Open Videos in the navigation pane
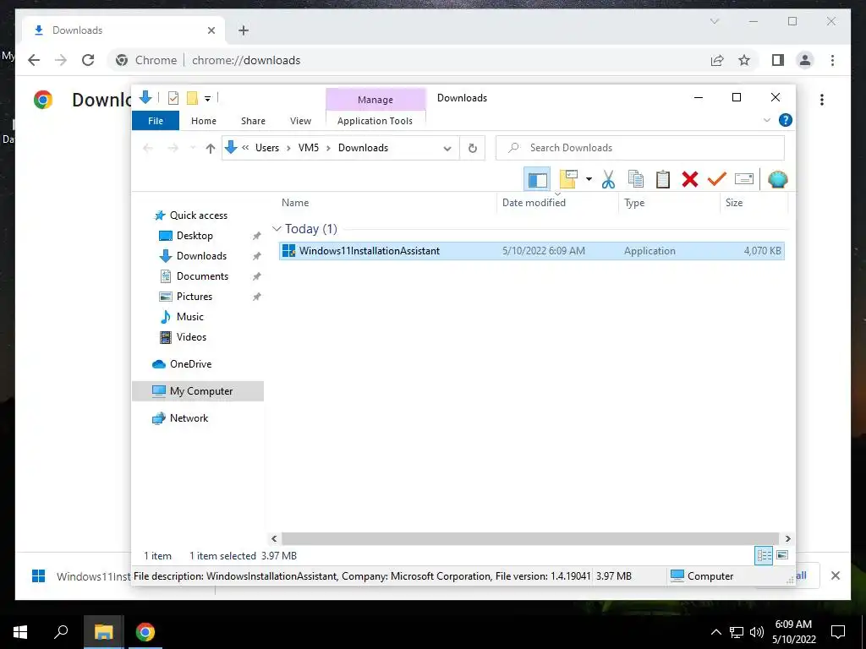The image size is (866, 649). (x=191, y=337)
